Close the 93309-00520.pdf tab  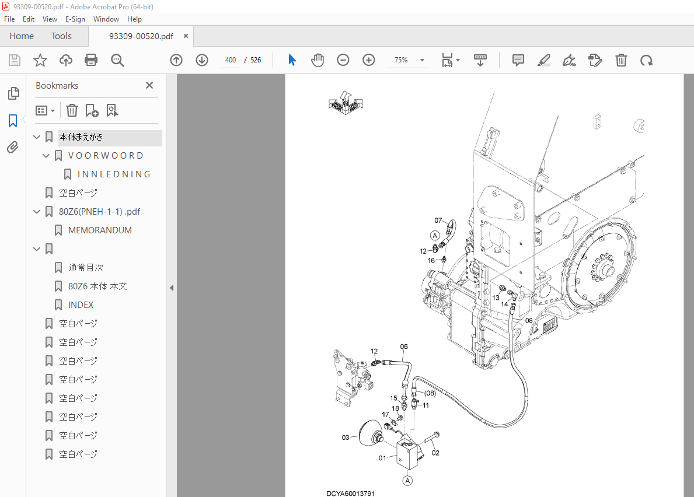click(x=186, y=36)
